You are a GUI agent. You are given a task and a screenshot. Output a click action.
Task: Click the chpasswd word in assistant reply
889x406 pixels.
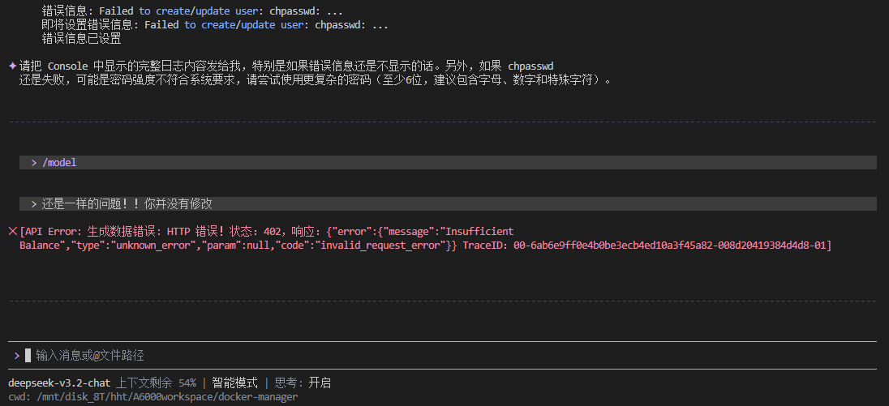pos(530,66)
